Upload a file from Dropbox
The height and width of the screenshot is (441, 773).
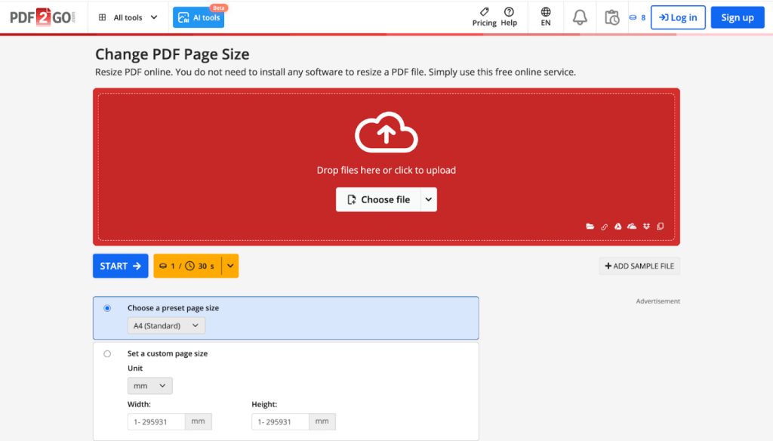[x=647, y=226]
